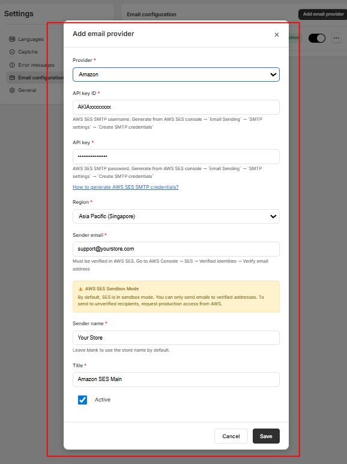Click the Email configuration envelope icon
347x464 pixels.
pos(12,78)
